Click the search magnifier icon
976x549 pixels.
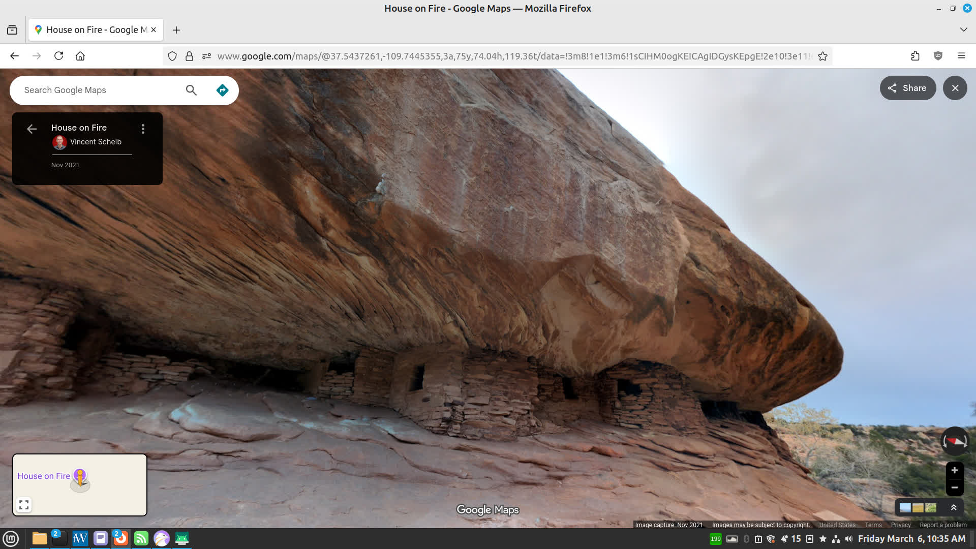pyautogui.click(x=191, y=90)
